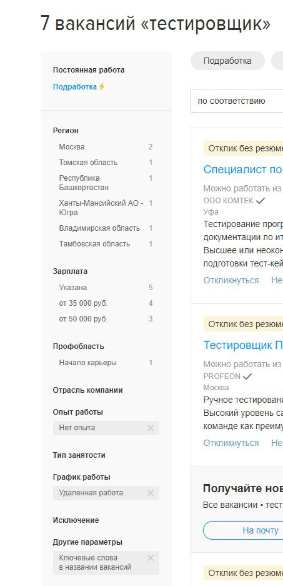283x586 pixels.
Task: Click the Москва location under PROFEON
Action: [x=216, y=388]
